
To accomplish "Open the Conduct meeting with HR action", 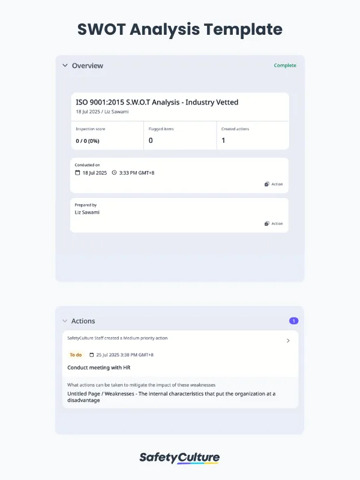I will coord(99,367).
